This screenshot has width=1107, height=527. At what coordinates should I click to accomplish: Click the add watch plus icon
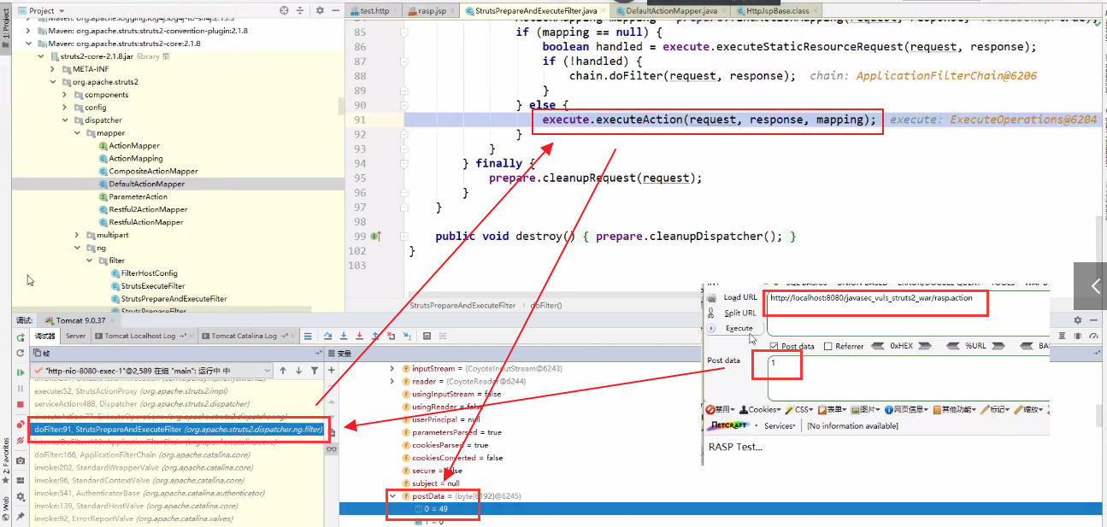click(x=332, y=370)
